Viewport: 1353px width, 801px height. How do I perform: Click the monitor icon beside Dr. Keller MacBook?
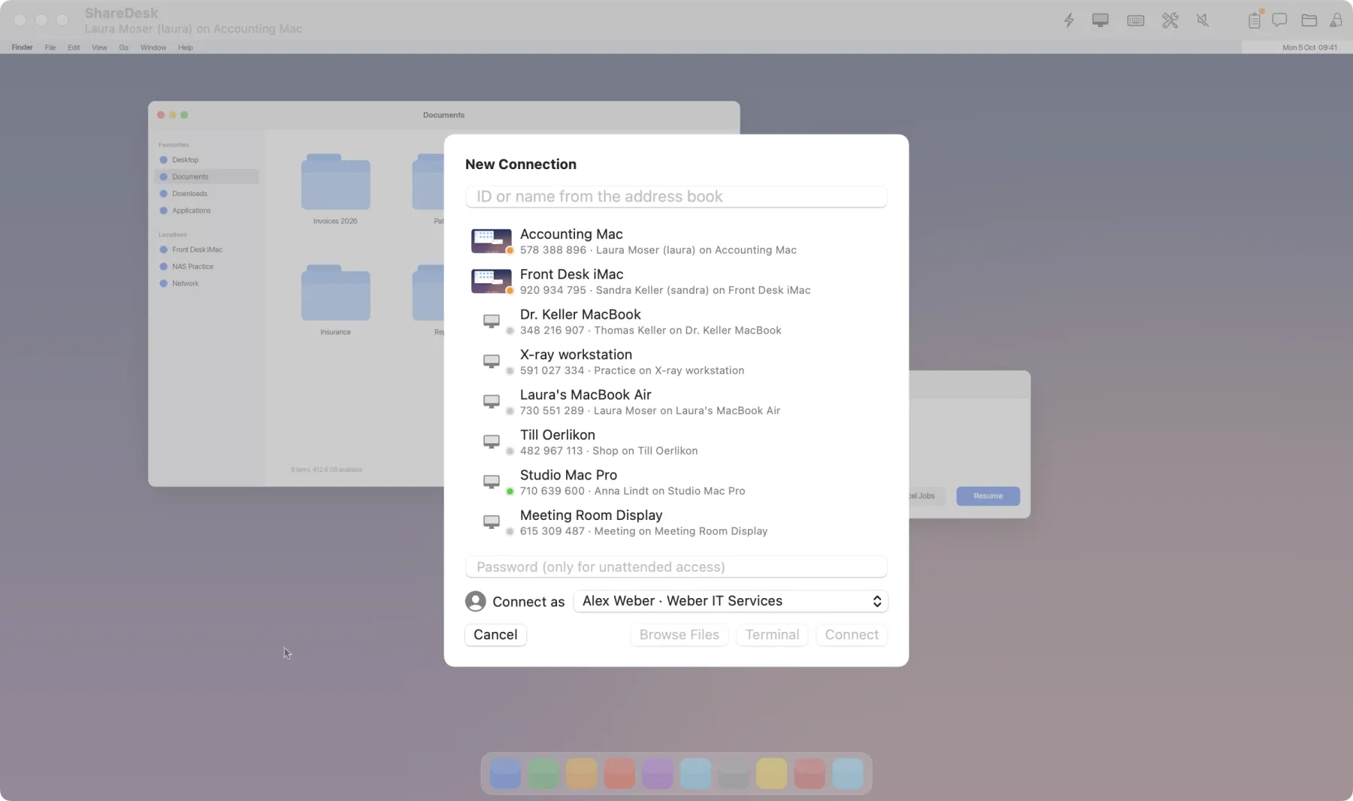click(x=492, y=322)
